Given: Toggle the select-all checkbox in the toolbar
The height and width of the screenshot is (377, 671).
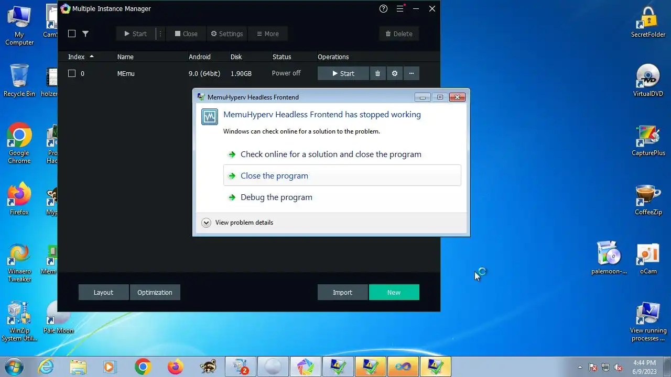Looking at the screenshot, I should pyautogui.click(x=72, y=34).
